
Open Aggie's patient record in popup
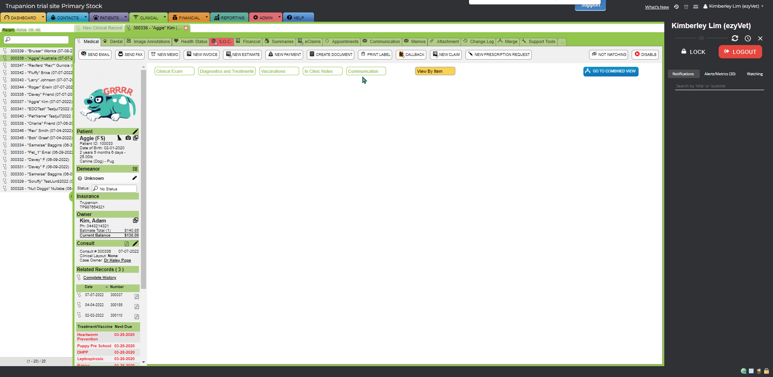click(136, 138)
